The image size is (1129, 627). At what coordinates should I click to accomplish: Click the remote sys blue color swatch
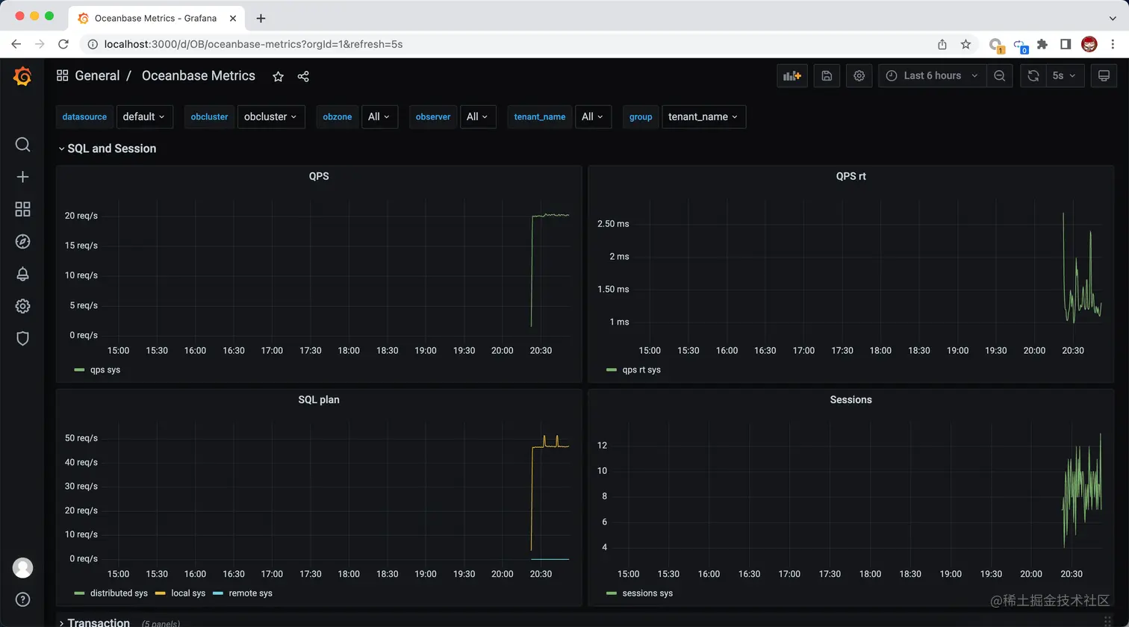[x=218, y=593]
